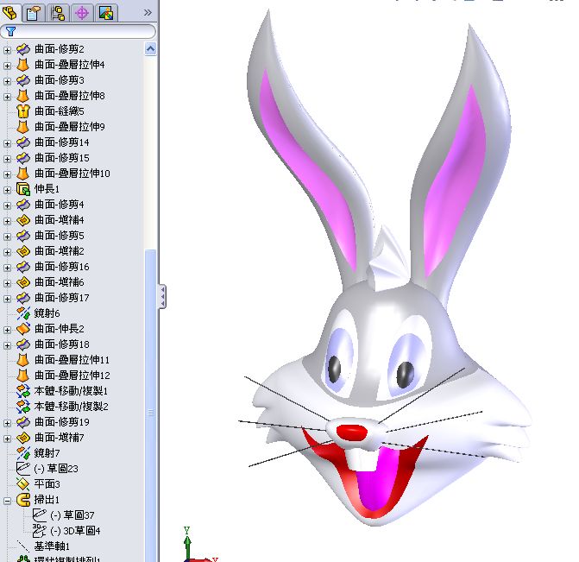This screenshot has width=579, height=562.
Task: Expand the 曲面-疊層拉伸8 node
Action: (x=7, y=97)
